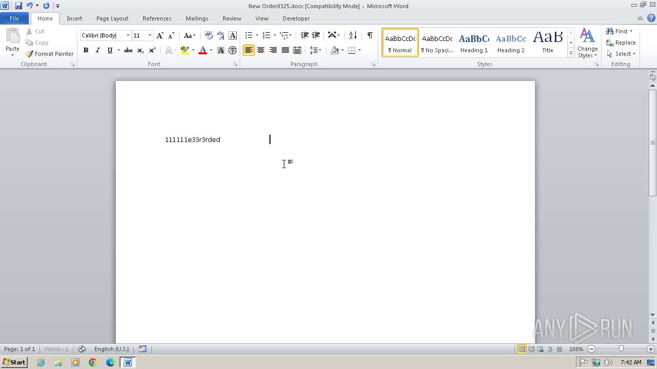Start a bulleted list
Screen dimensions: 657x369
(x=248, y=35)
